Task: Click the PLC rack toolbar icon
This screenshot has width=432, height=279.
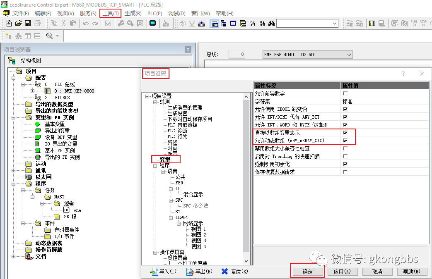Action: click(x=372, y=24)
